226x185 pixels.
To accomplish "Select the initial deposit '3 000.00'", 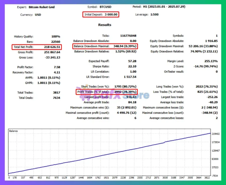I will (x=111, y=14).
